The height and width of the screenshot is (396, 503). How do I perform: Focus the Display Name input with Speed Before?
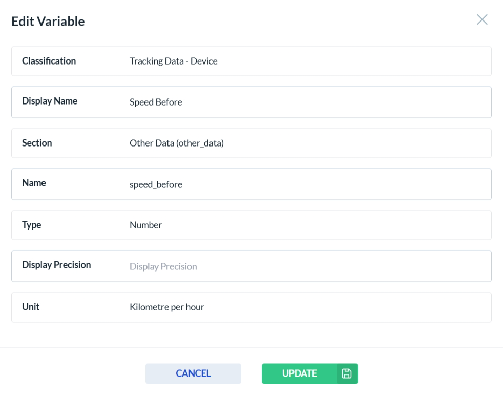(307, 102)
